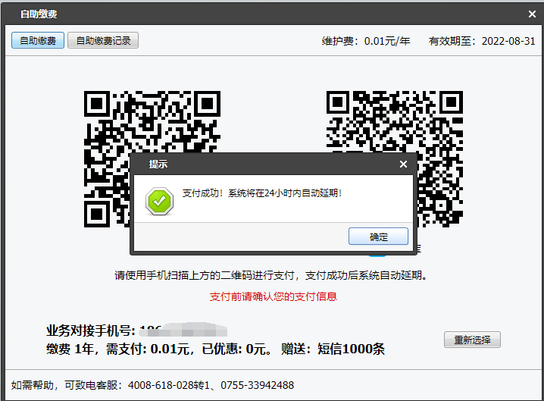Click the 业务对接手机号 label
Screen dimensions: 544x401
coord(91,331)
